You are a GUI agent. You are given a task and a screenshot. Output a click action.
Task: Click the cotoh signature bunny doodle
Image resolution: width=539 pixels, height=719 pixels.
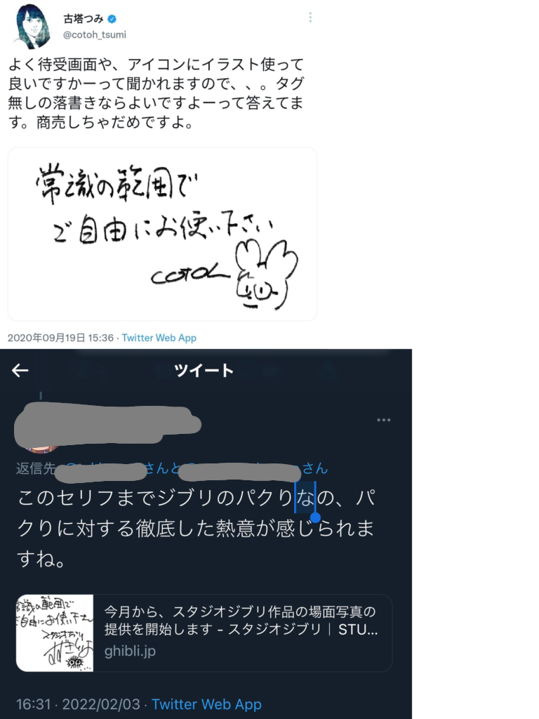265,275
